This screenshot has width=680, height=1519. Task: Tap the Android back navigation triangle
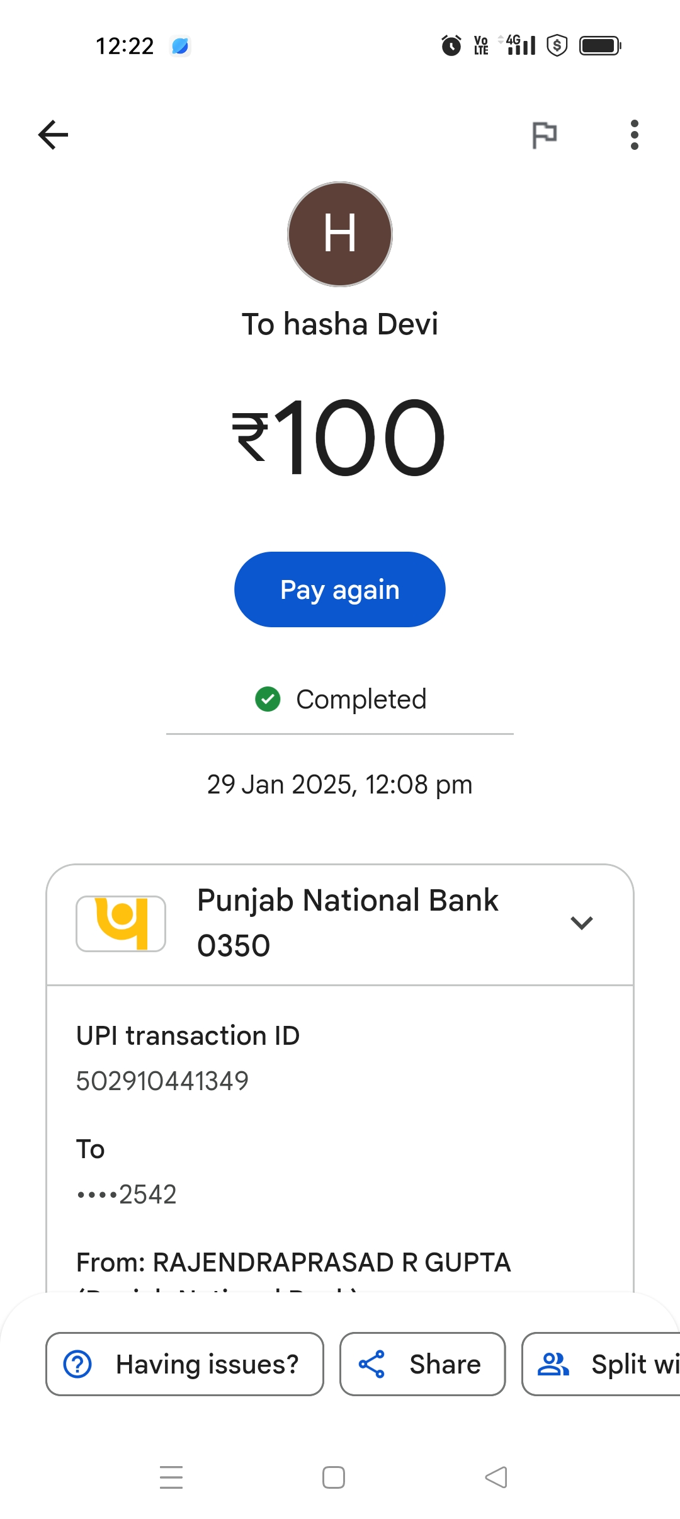point(496,1477)
